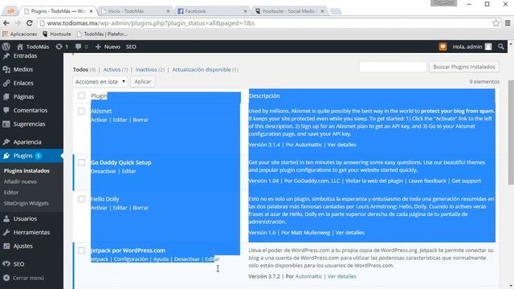
Task: Open plugin Editor submenu item
Action: [11, 193]
